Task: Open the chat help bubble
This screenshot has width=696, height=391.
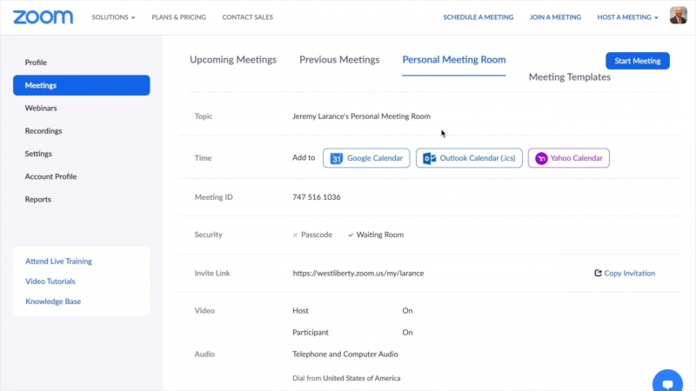Action: click(667, 382)
